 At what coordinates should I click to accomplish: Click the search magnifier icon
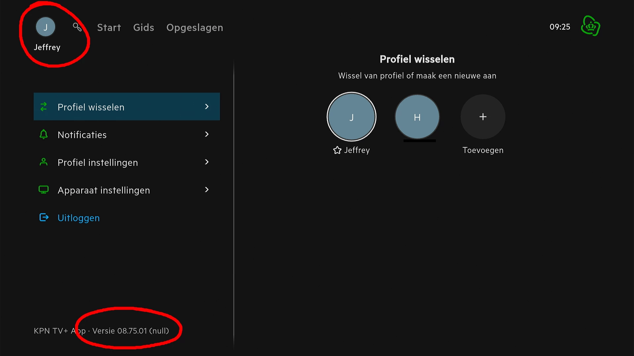(x=77, y=27)
